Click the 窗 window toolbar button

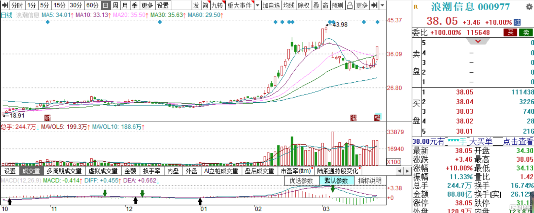point(325,5)
